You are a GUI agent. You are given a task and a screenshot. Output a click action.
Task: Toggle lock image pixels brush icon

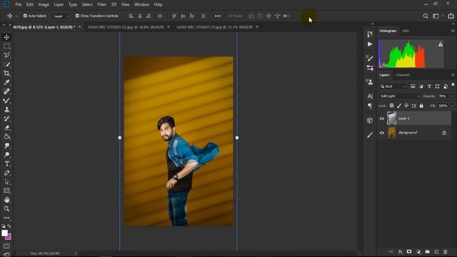pos(399,106)
